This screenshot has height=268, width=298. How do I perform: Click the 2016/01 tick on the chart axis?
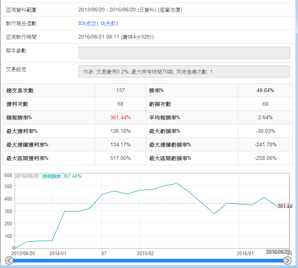245,253
